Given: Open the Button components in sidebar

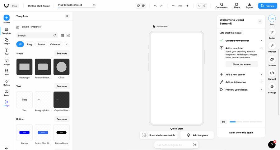Looking at the screenshot, I should click(x=7, y=82).
